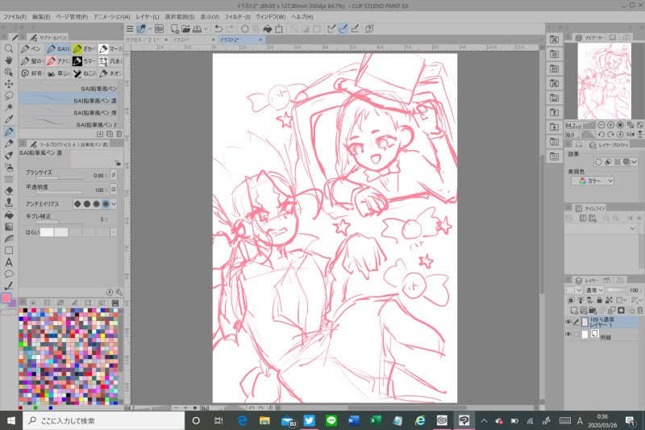Click navigator zoom-out minus icon
645x430 pixels.
[x=601, y=125]
